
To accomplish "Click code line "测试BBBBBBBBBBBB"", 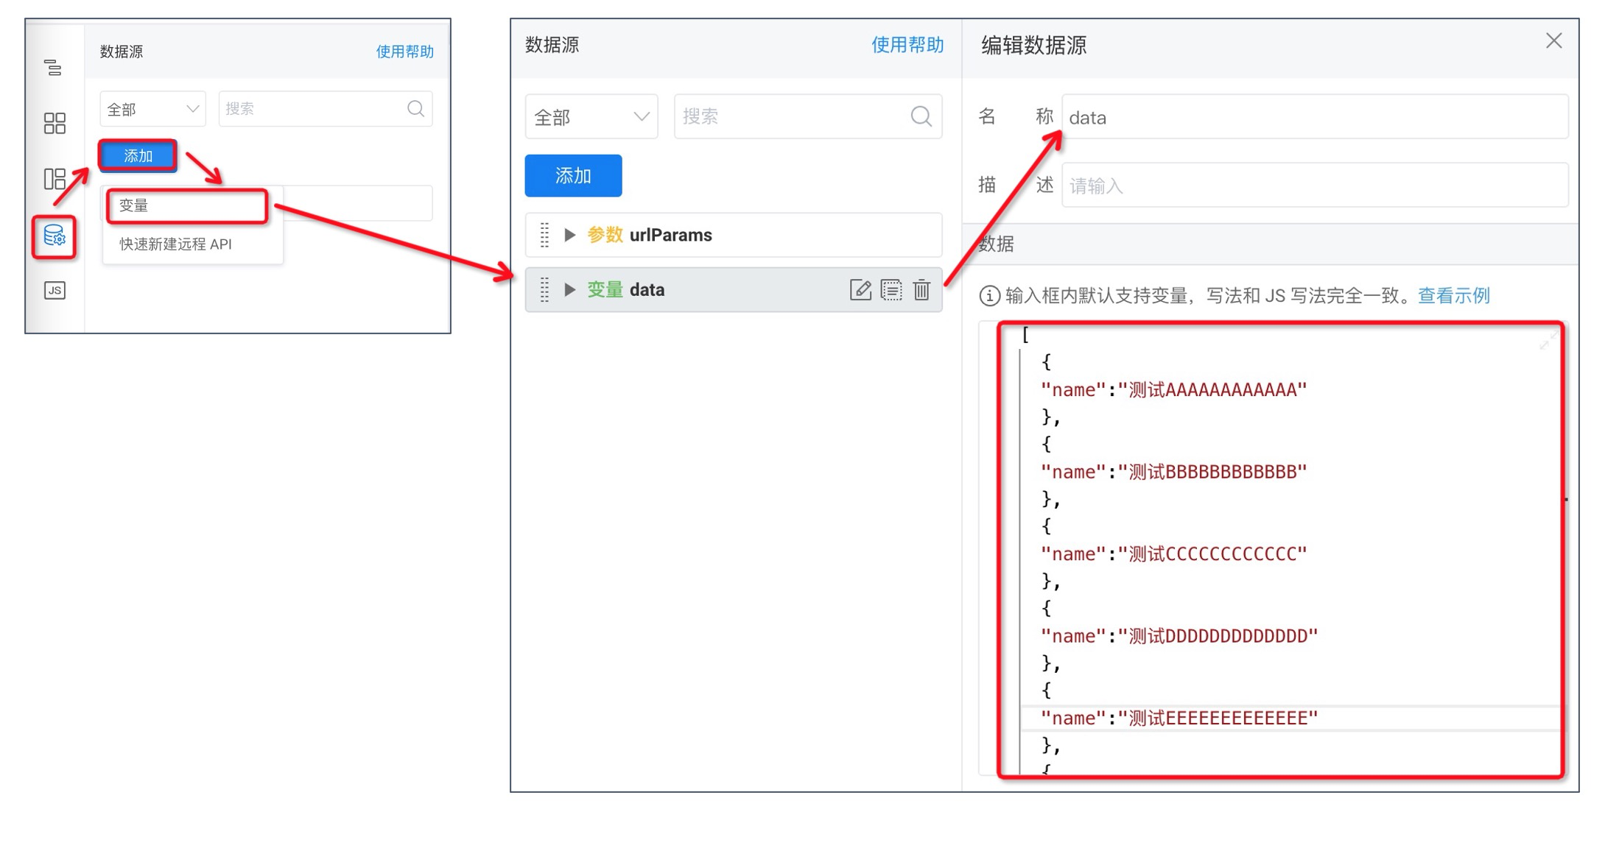I will pyautogui.click(x=1173, y=472).
